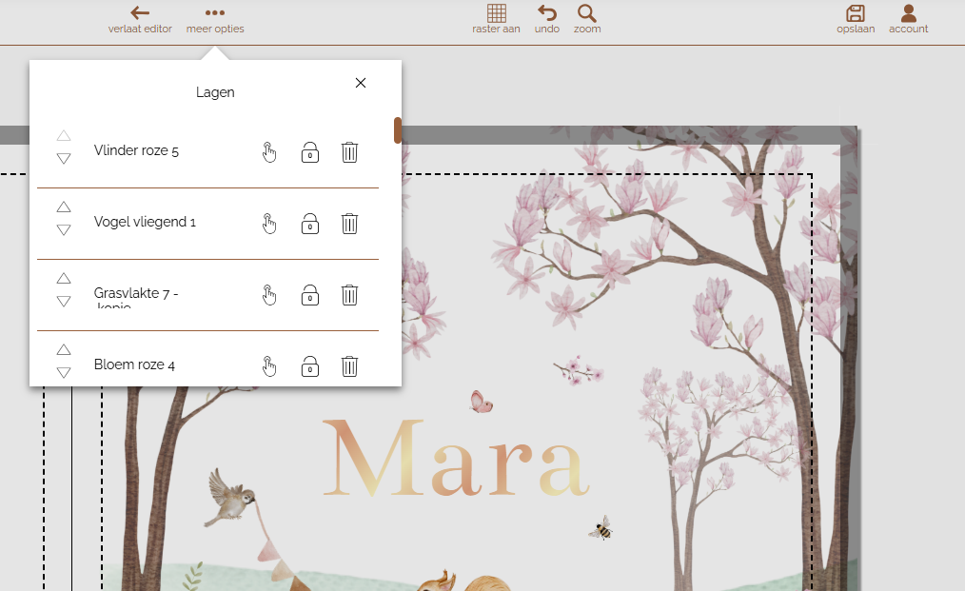
Task: Lock the Vogel vliegend 1 layer
Action: [x=309, y=224]
